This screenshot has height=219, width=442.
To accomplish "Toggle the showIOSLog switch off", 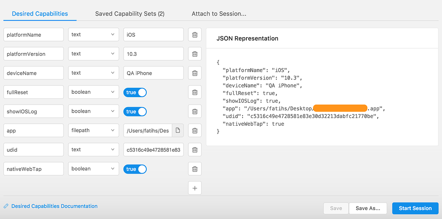I will (x=135, y=111).
